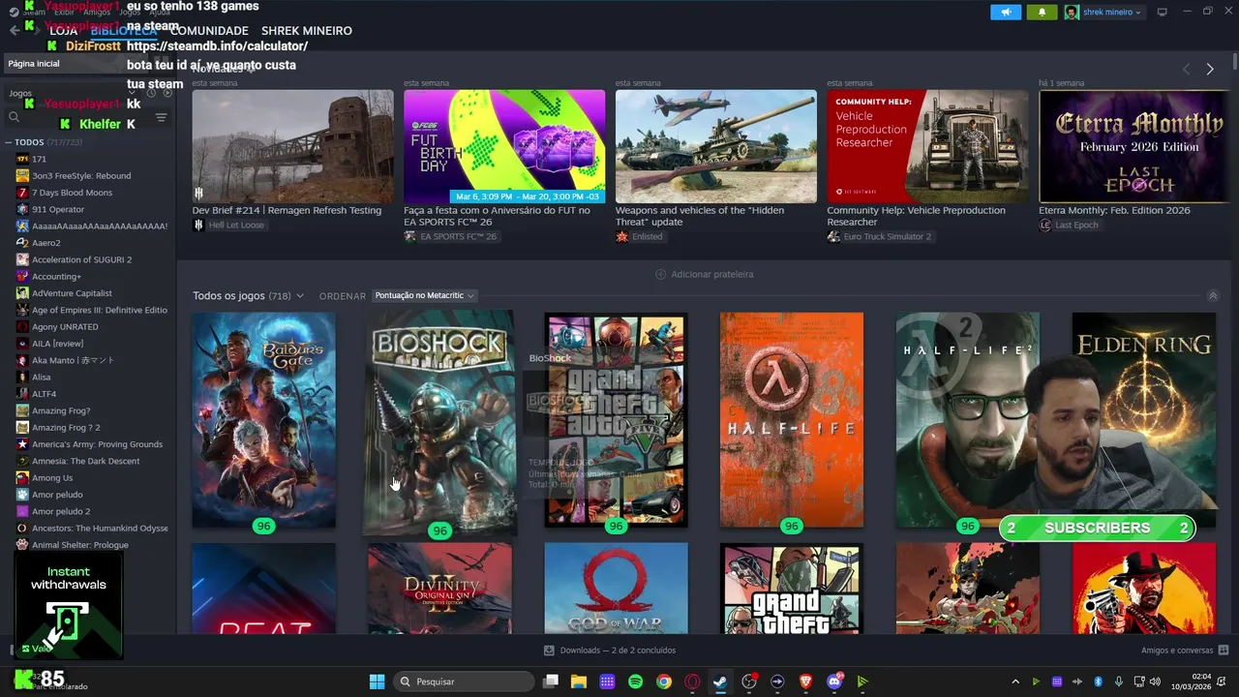The image size is (1239, 697).
Task: Open Spotify from taskbar
Action: [x=635, y=682]
